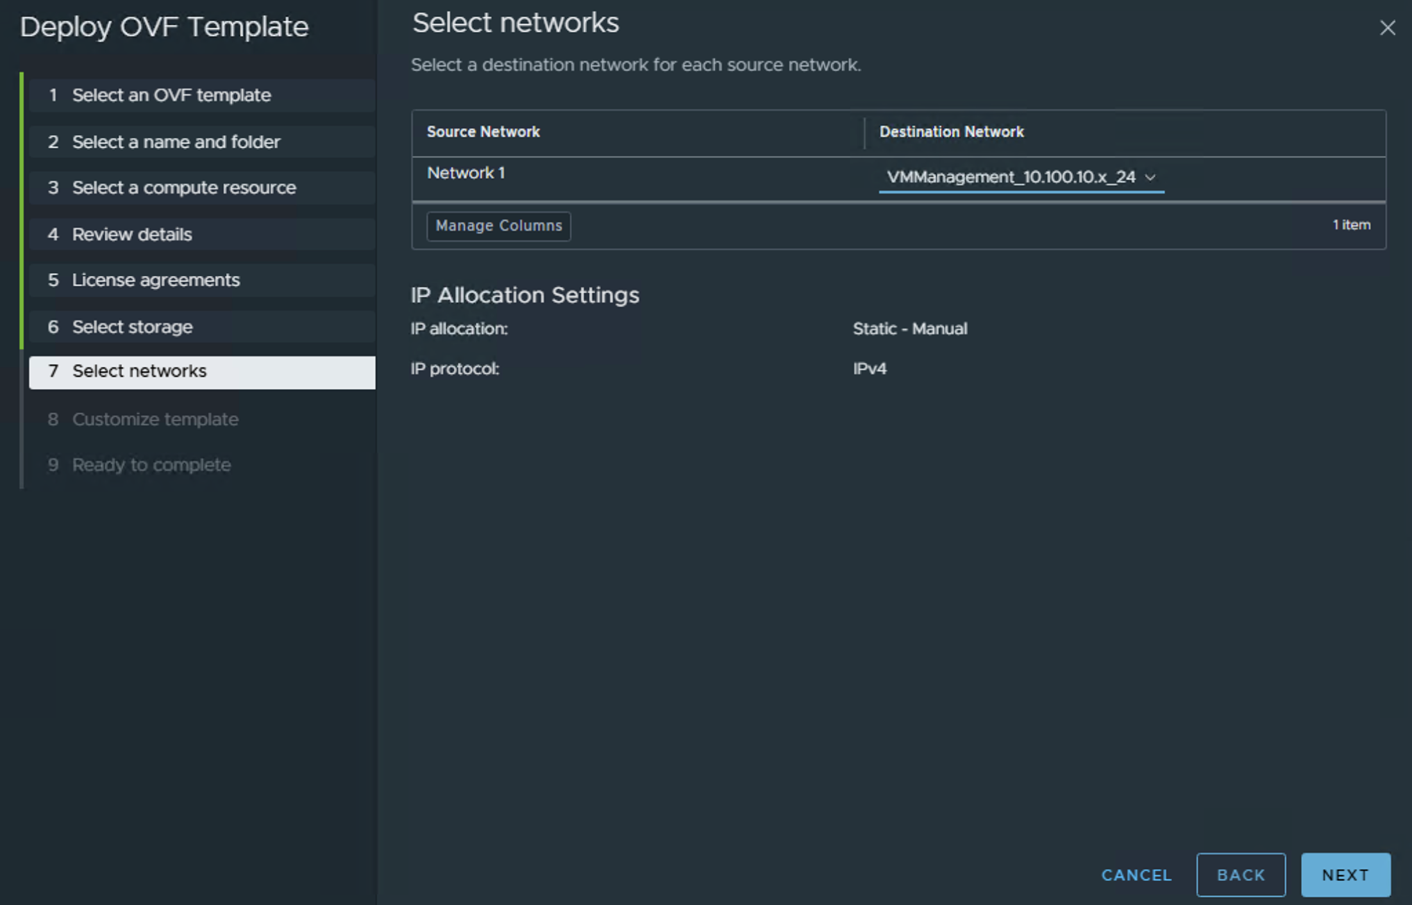Click the Select networks page title
This screenshot has height=905, width=1412.
[x=516, y=22]
